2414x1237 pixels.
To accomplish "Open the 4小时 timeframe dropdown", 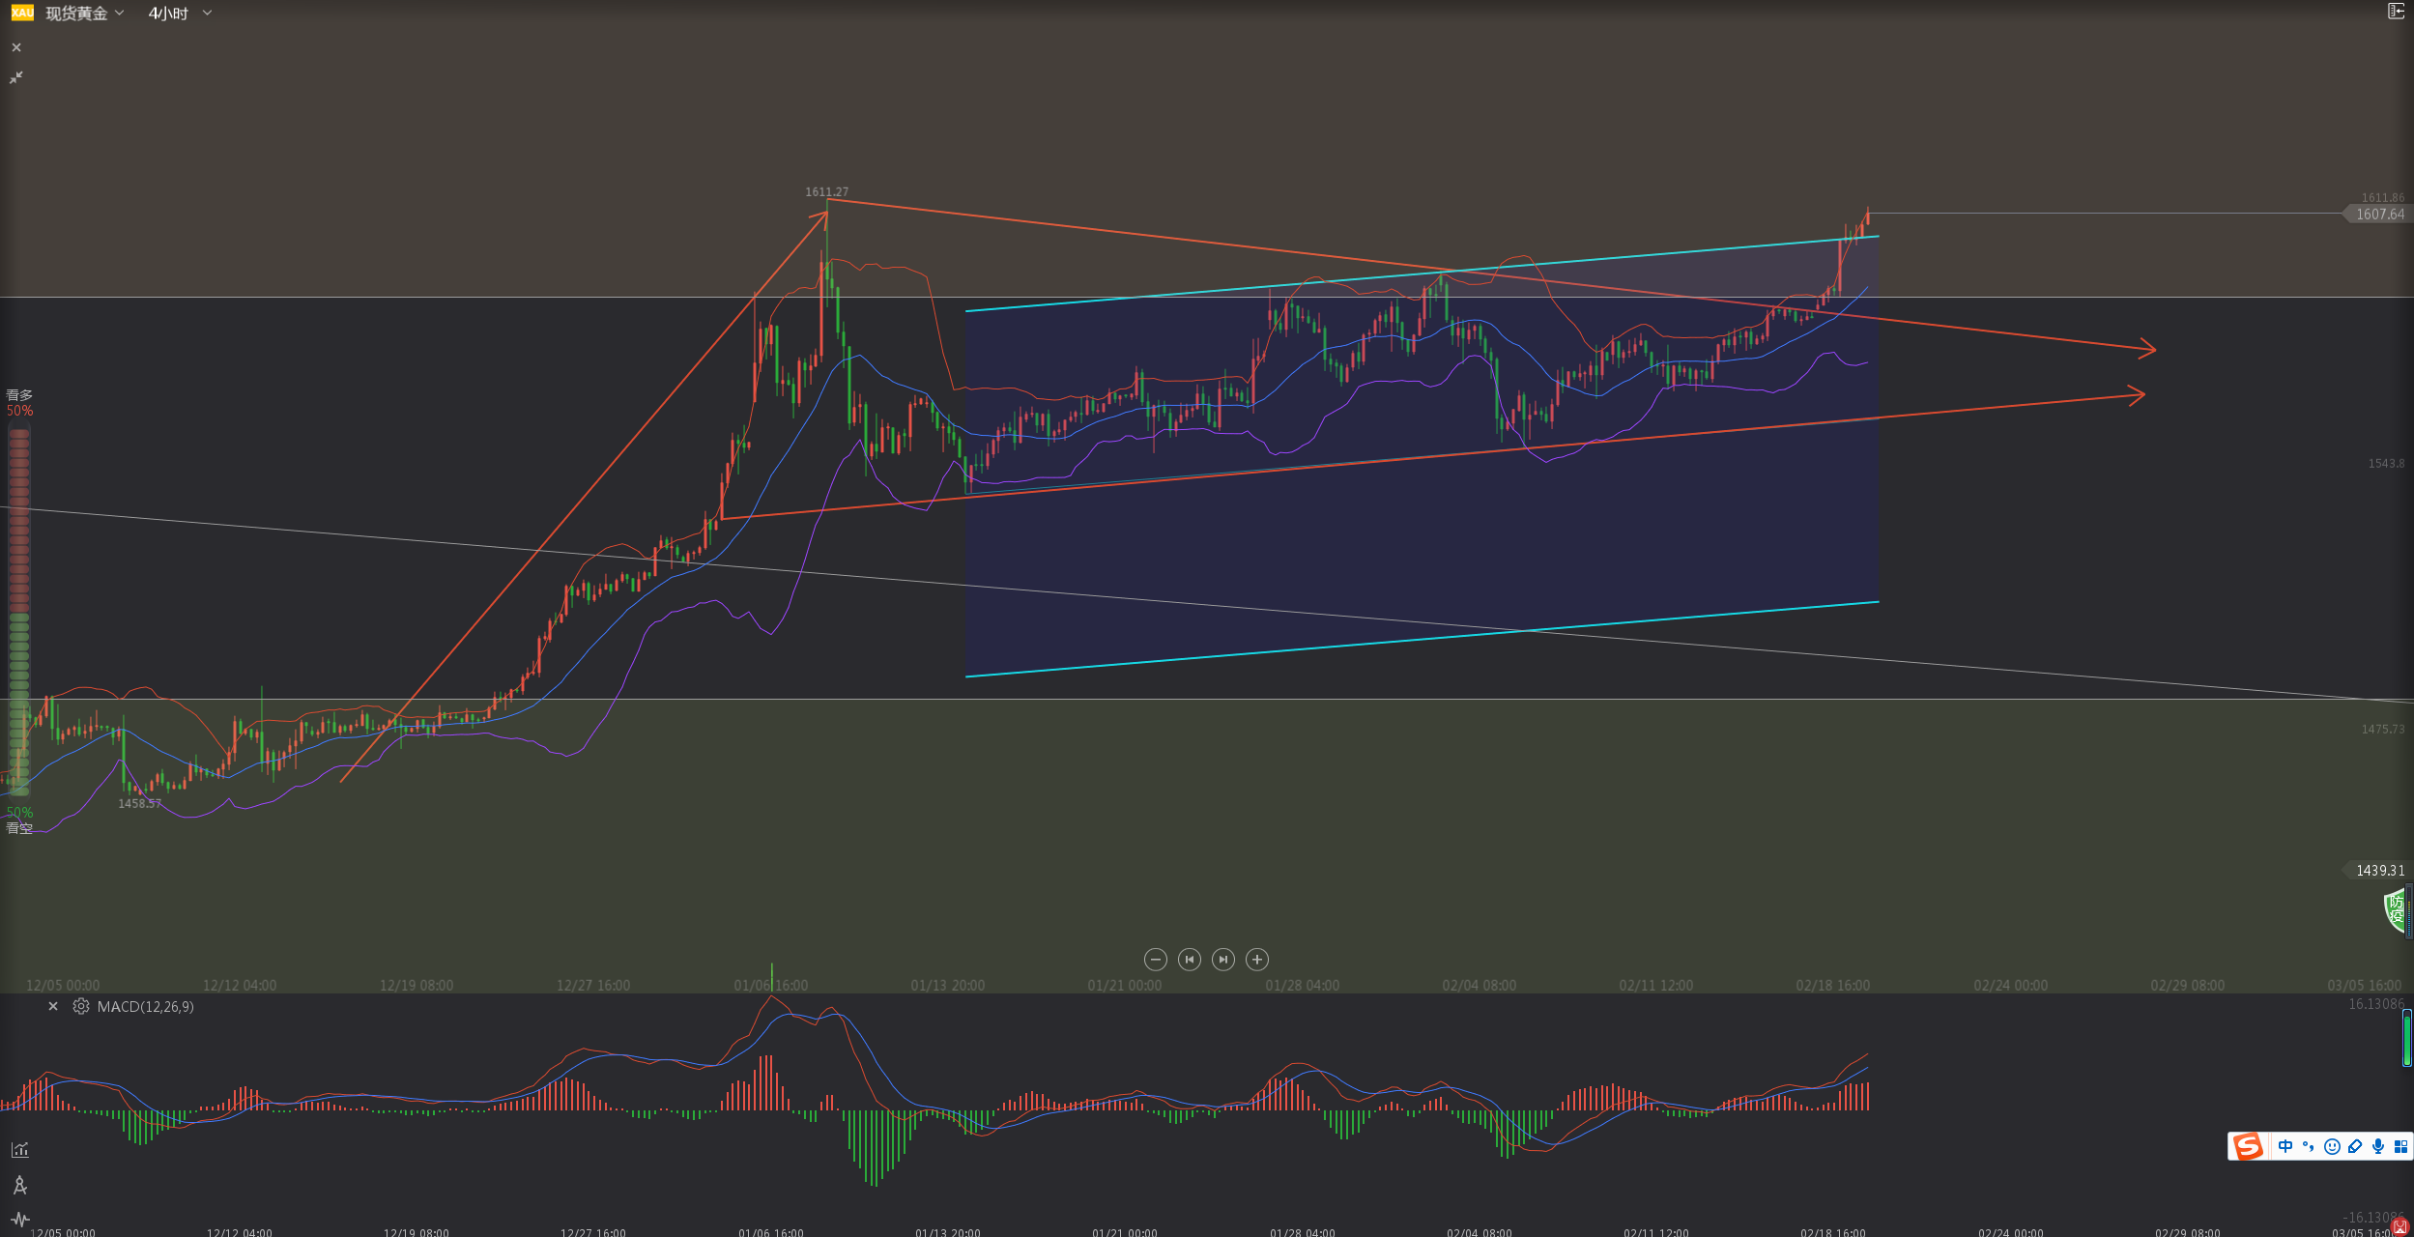I will [206, 13].
